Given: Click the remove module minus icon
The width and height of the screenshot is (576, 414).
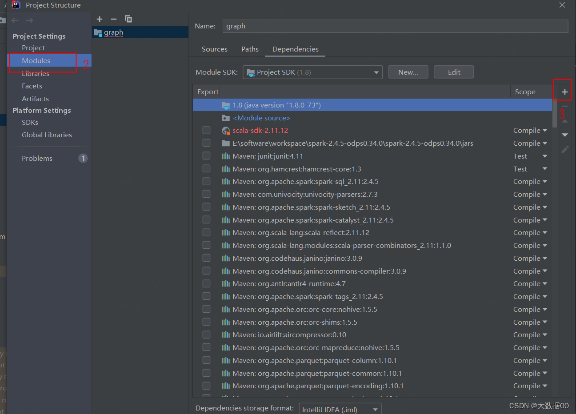Looking at the screenshot, I should click(x=114, y=19).
